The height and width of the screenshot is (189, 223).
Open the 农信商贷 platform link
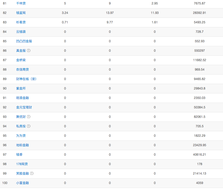coord(23,70)
